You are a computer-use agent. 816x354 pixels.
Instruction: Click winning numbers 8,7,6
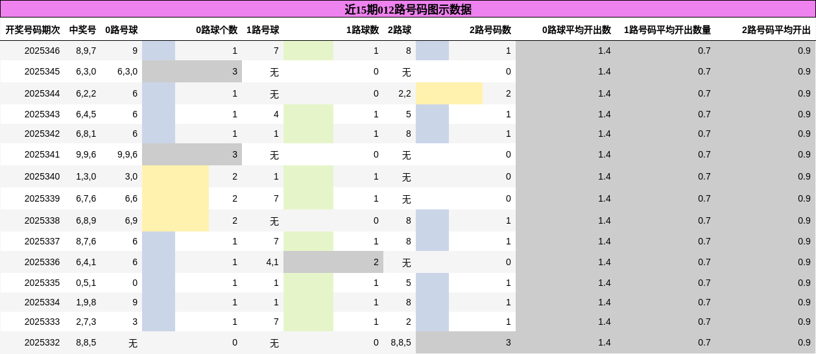point(86,241)
